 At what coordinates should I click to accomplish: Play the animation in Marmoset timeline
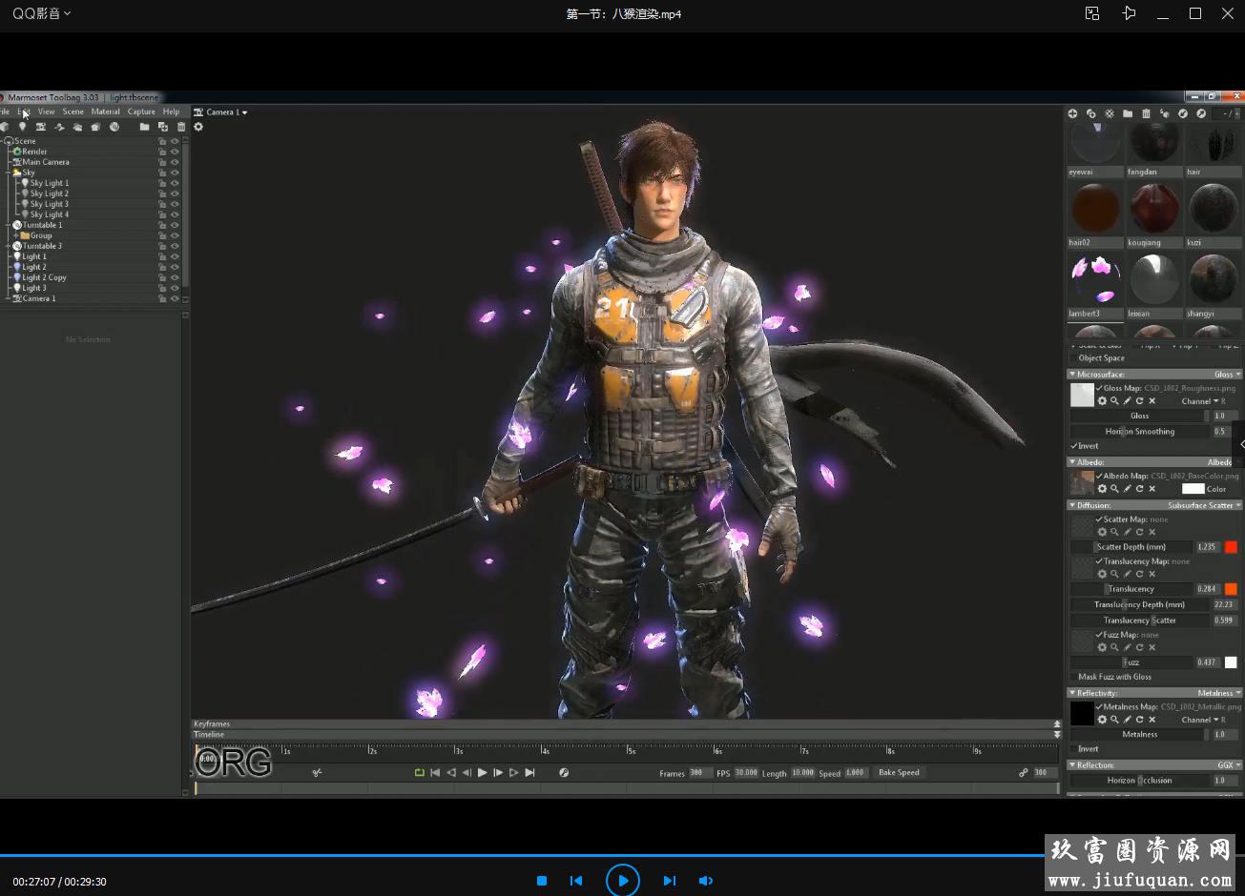point(482,773)
